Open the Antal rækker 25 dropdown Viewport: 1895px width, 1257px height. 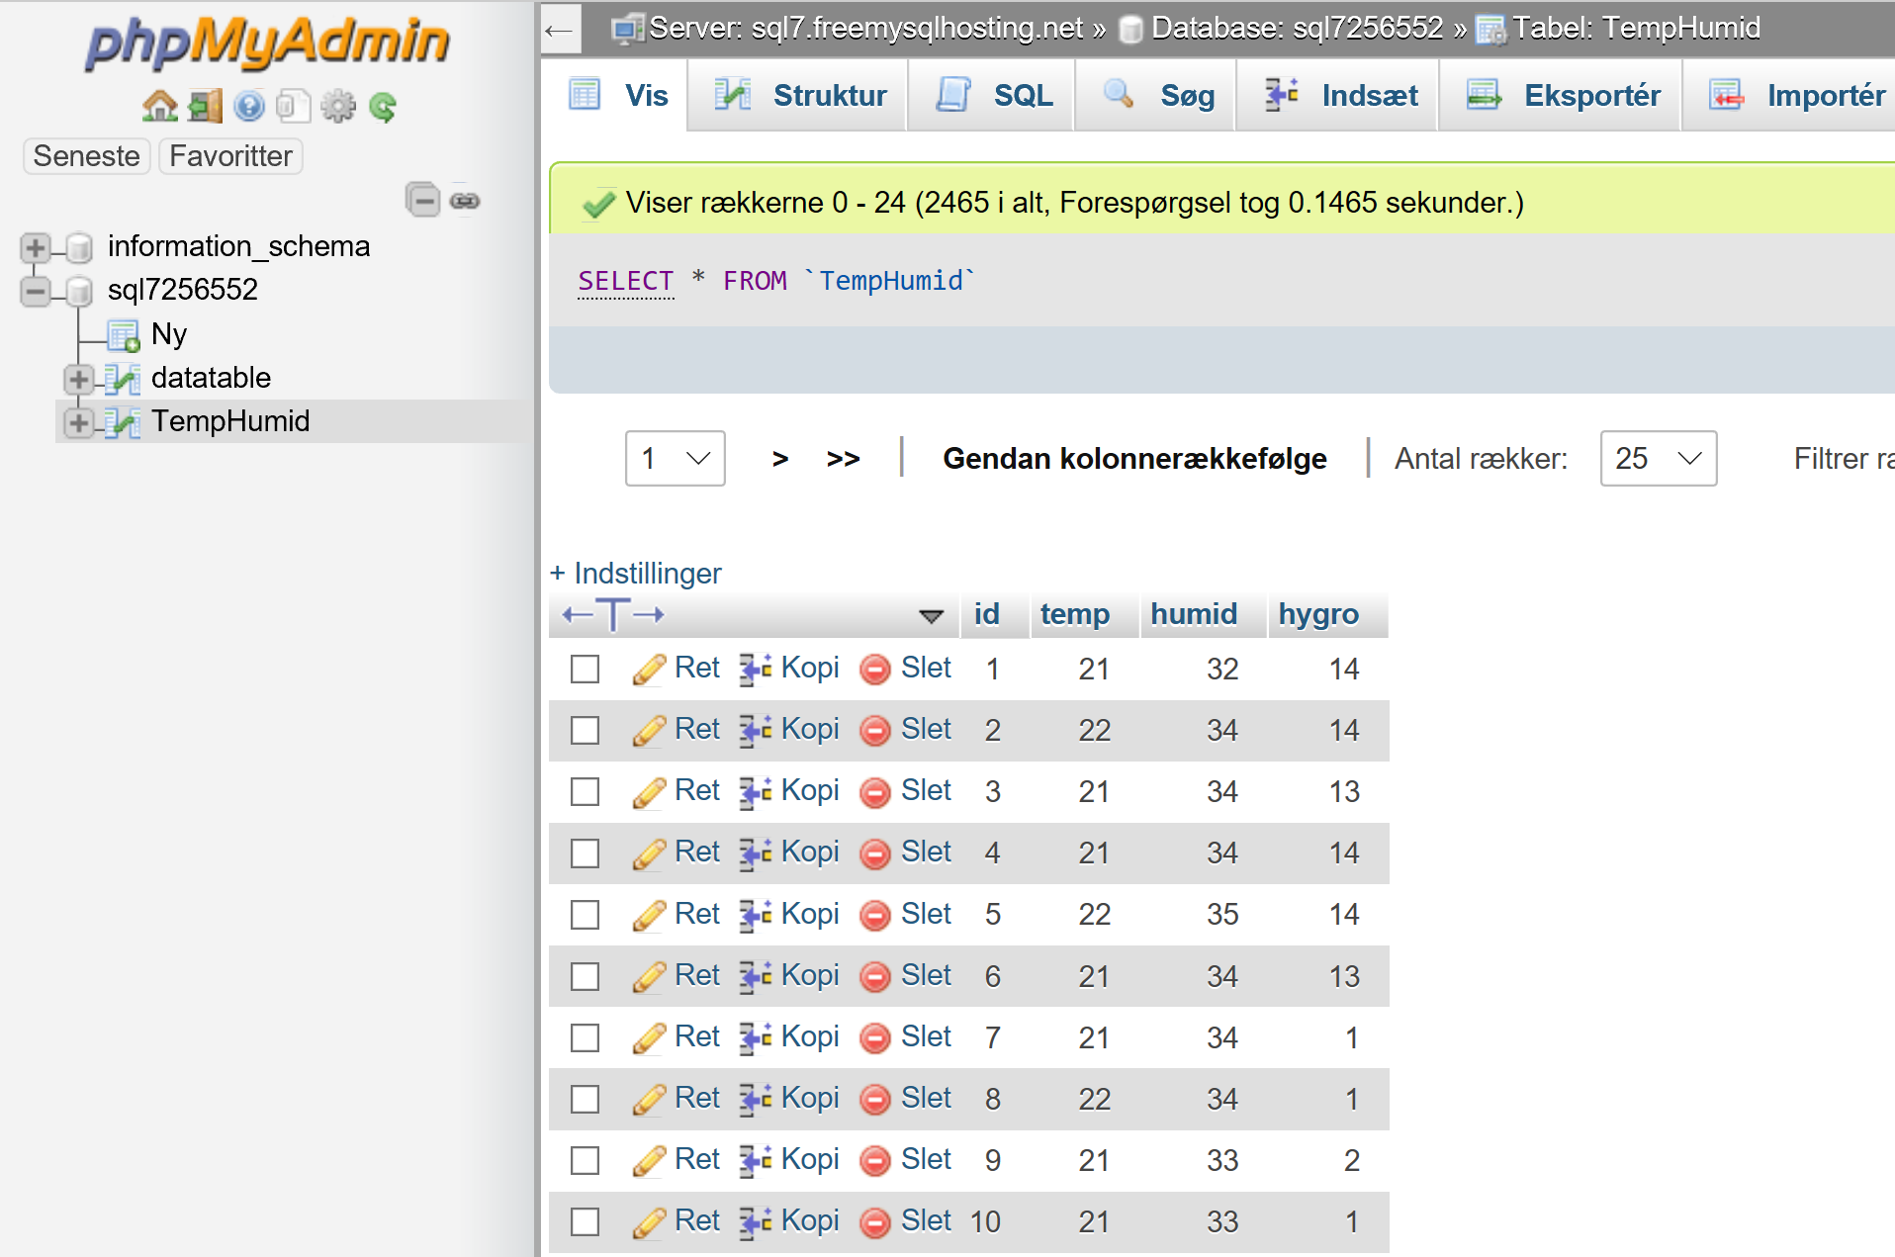[x=1659, y=458]
